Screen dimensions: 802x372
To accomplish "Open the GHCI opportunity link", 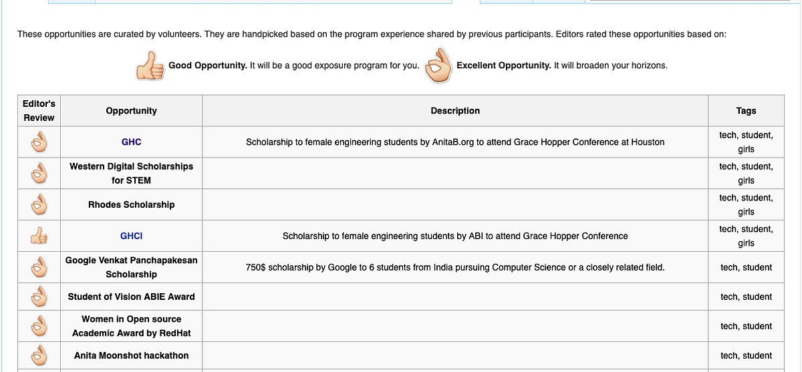I will coord(131,236).
